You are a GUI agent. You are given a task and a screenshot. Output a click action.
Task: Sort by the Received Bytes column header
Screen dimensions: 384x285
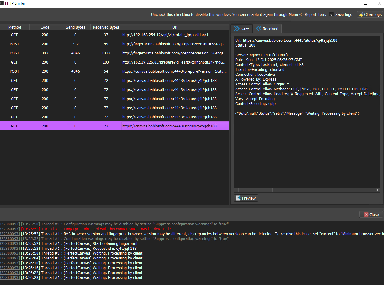coord(106,27)
